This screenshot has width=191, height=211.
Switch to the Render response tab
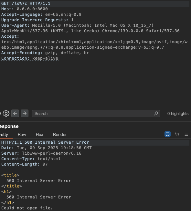pyautogui.click(x=60, y=134)
